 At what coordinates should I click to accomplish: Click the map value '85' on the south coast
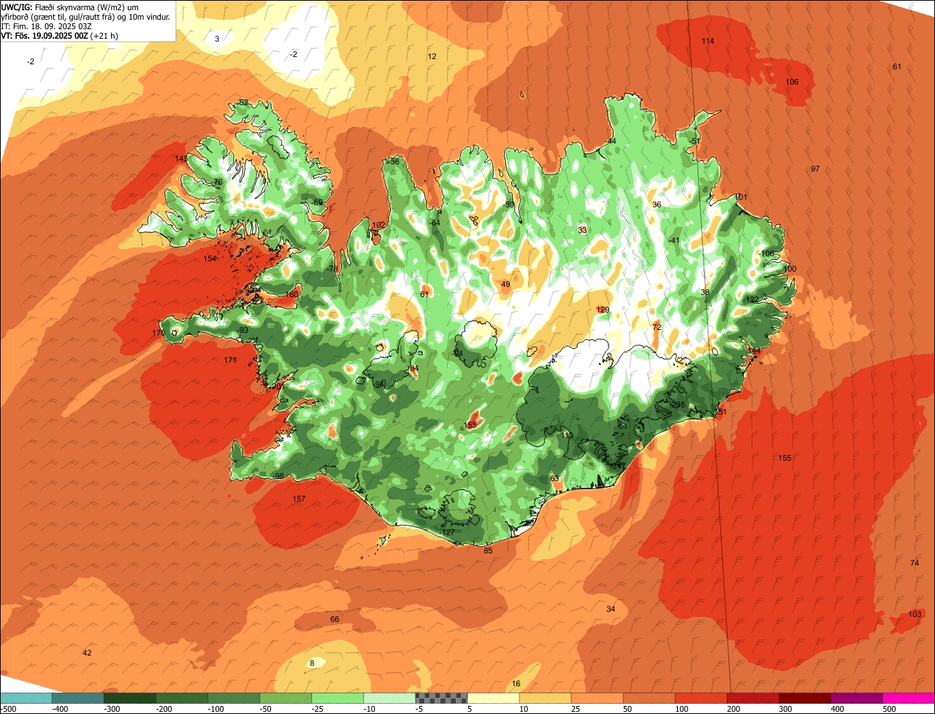click(x=488, y=550)
